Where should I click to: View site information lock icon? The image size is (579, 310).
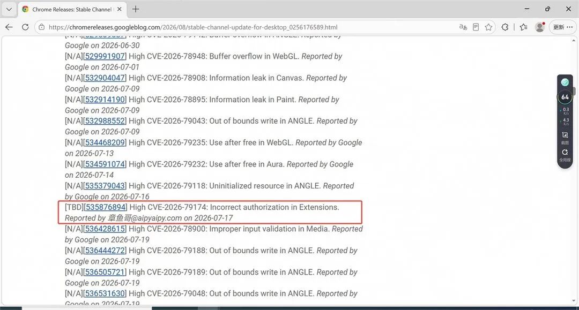[42, 27]
